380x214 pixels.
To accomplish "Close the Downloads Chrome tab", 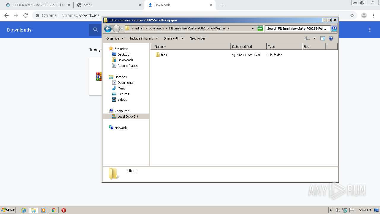I will coord(211,5).
